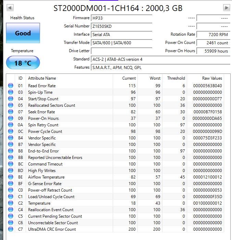Click the Raw Values column header
This screenshot has height=240, width=232.
206,78
